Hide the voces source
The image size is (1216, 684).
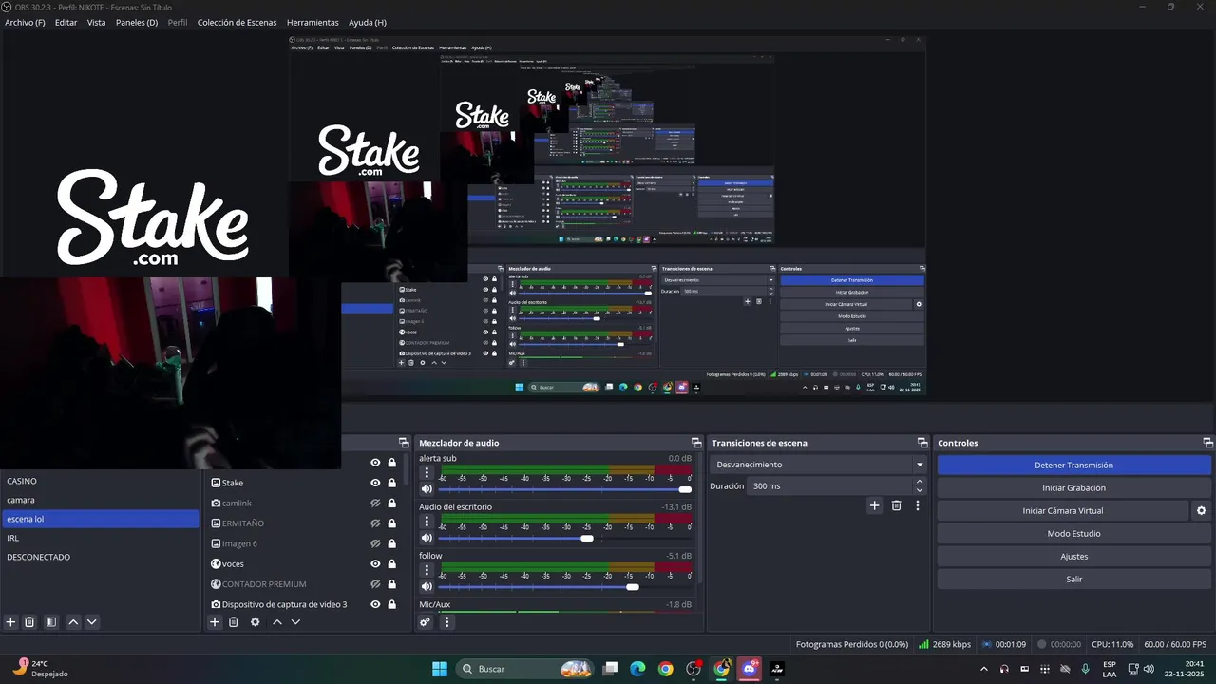coord(375,563)
